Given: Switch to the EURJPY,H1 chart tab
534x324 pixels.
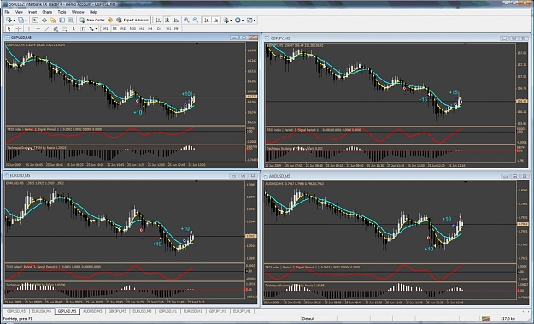Looking at the screenshot, I should [242, 311].
